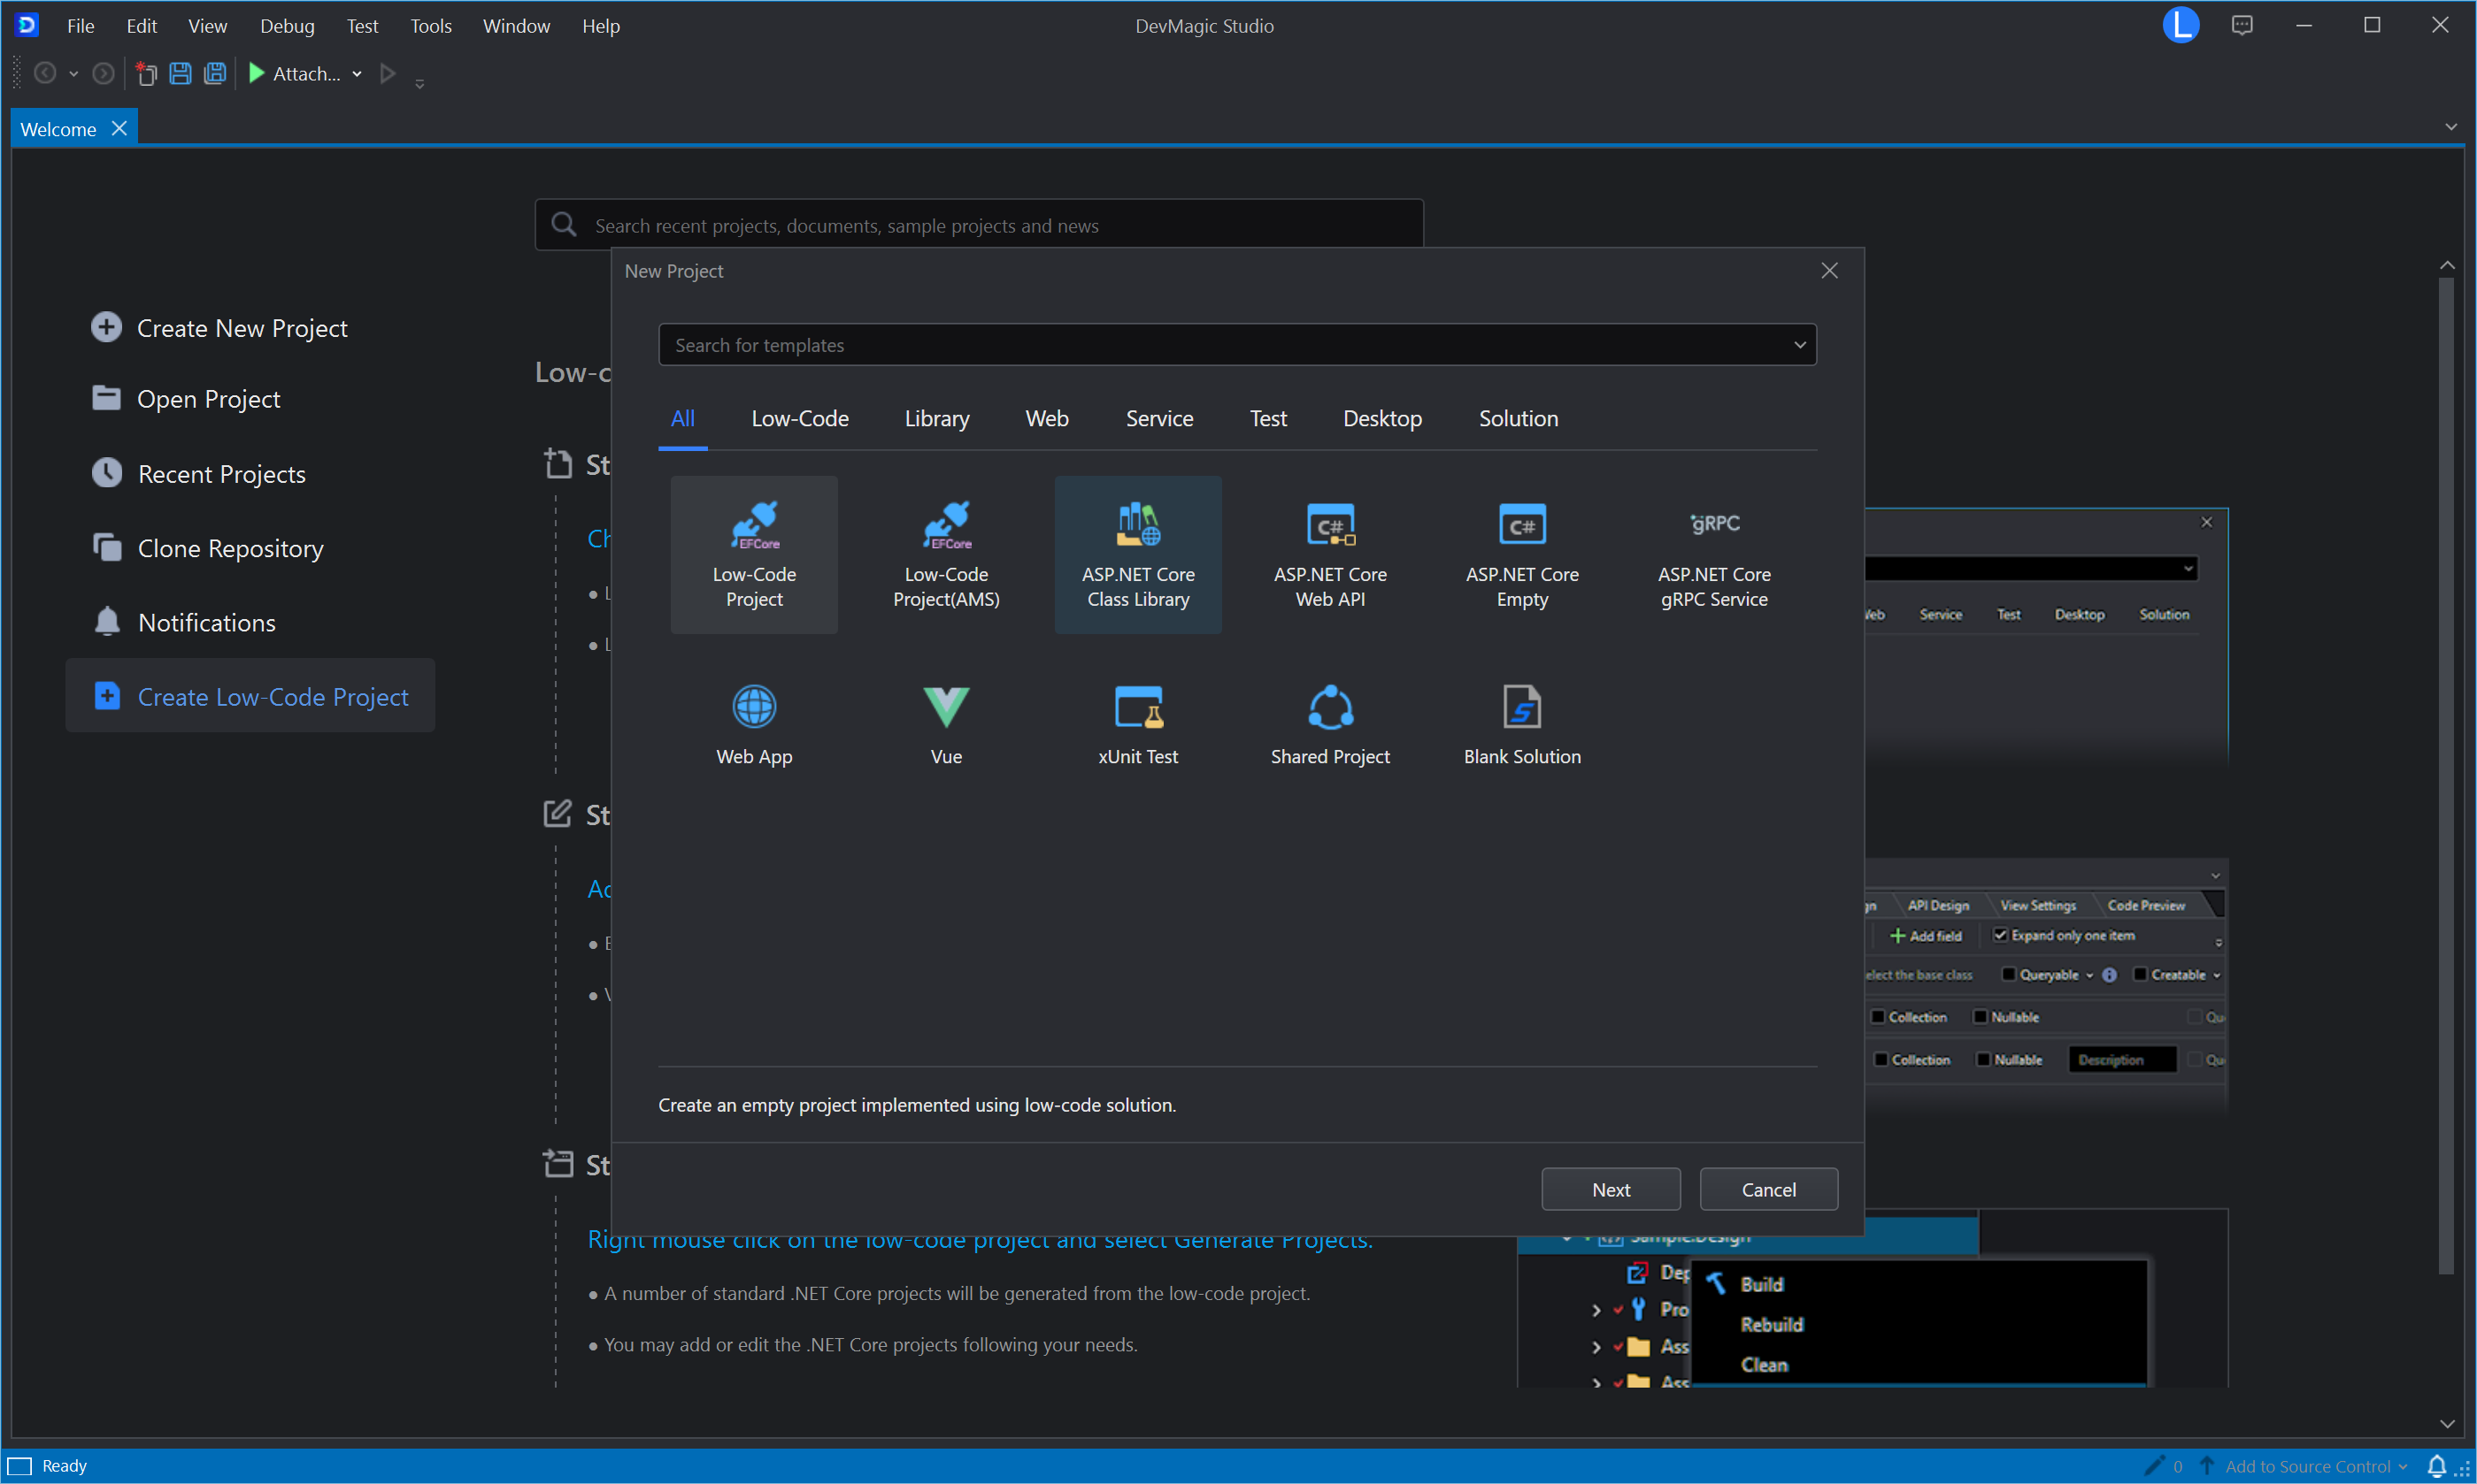This screenshot has height=1484, width=2477.
Task: Expand the Attach button dropdown arrow
Action: (x=356, y=74)
